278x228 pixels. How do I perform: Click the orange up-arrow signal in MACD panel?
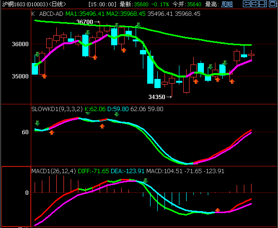pos(217,210)
